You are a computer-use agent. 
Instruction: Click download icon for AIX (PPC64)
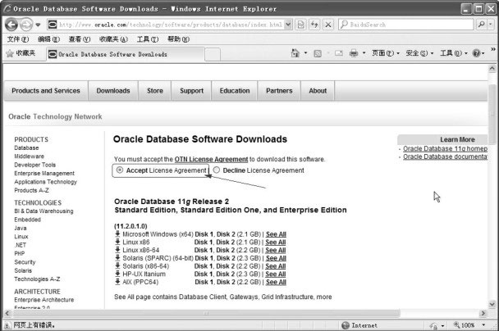(x=117, y=282)
